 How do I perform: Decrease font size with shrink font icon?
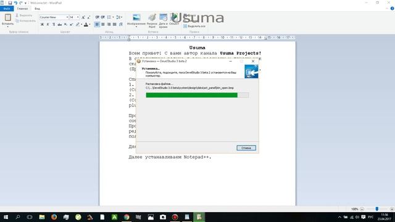(89, 17)
